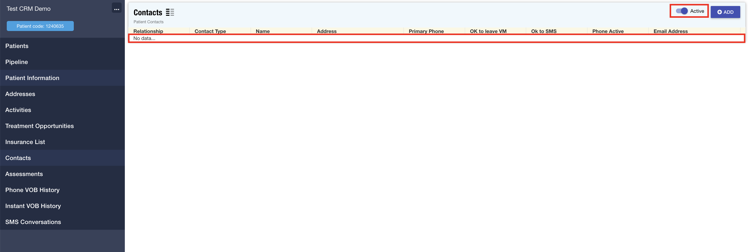View the Insurance List
This screenshot has height=252, width=748.
pos(25,142)
